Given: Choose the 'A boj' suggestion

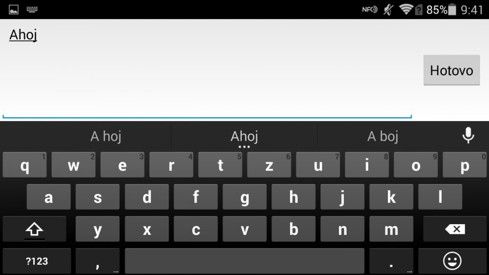Looking at the screenshot, I should (383, 136).
